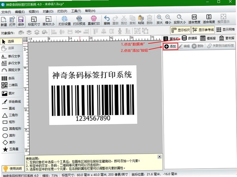This screenshot has height=177, width=237.
Task: Click the 删除 button in database panel
Action: point(198,46)
